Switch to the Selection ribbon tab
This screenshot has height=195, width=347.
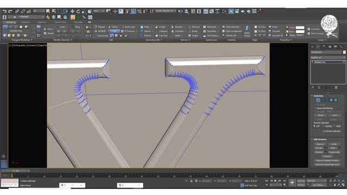[x=42, y=22]
